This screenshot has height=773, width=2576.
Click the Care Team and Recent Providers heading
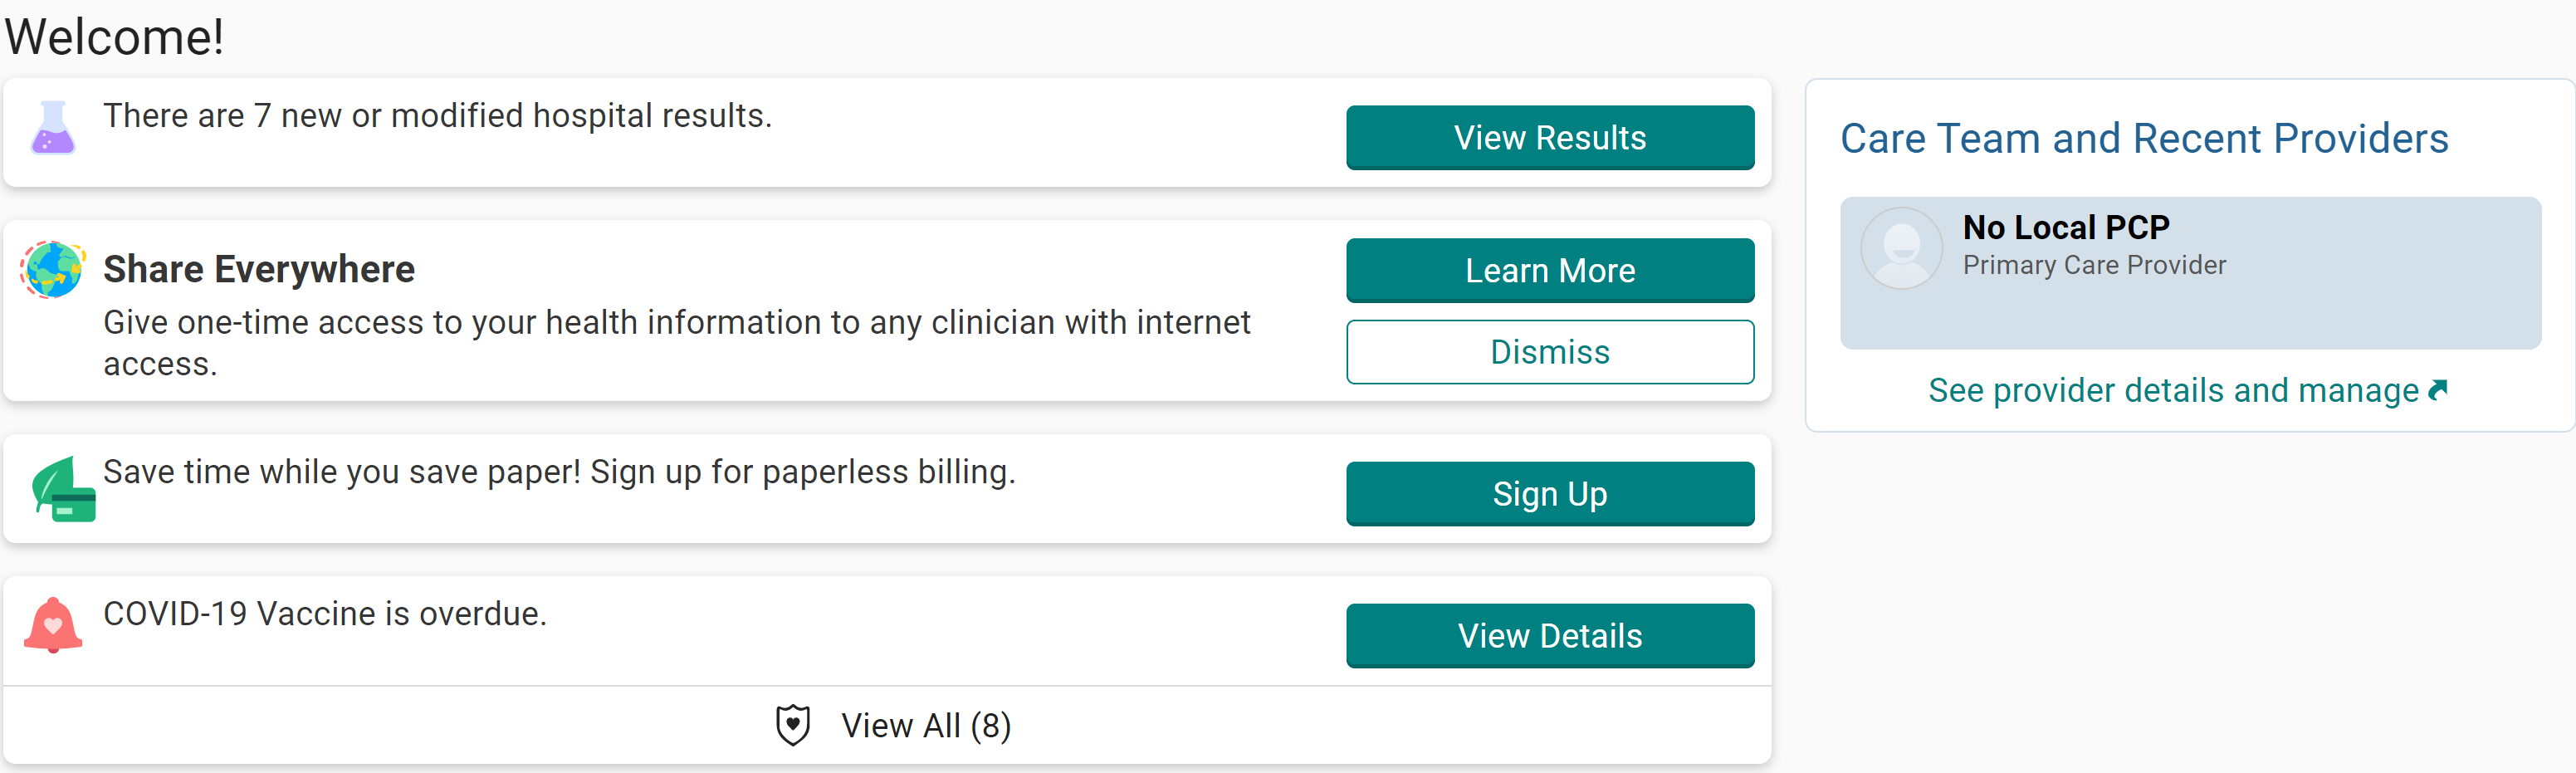[2144, 139]
